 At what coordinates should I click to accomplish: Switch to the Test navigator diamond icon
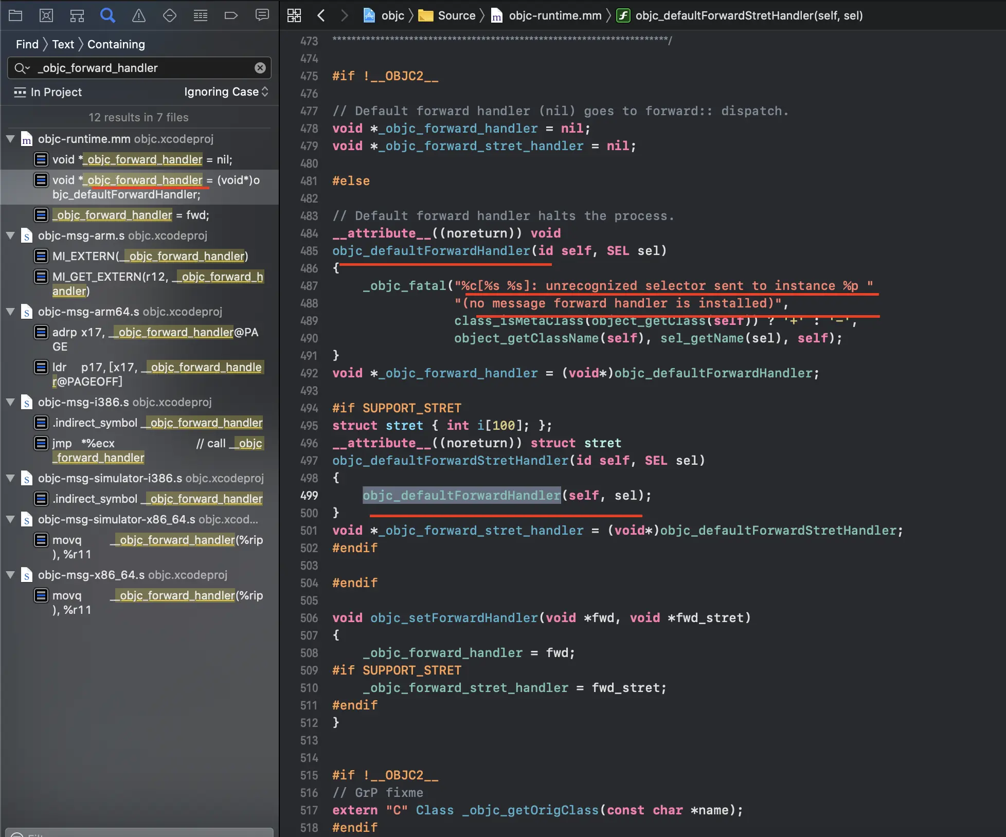(170, 15)
